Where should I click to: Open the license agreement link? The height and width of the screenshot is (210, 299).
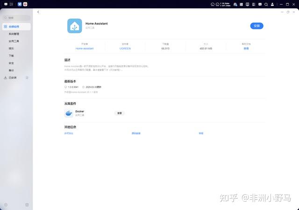[x=69, y=133]
